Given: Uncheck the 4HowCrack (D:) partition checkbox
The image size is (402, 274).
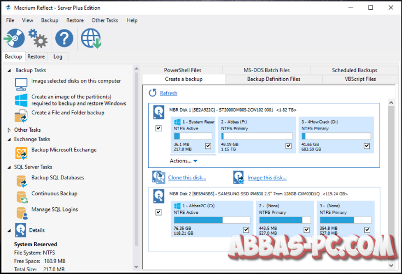Looking at the screenshot, I should 366,146.
